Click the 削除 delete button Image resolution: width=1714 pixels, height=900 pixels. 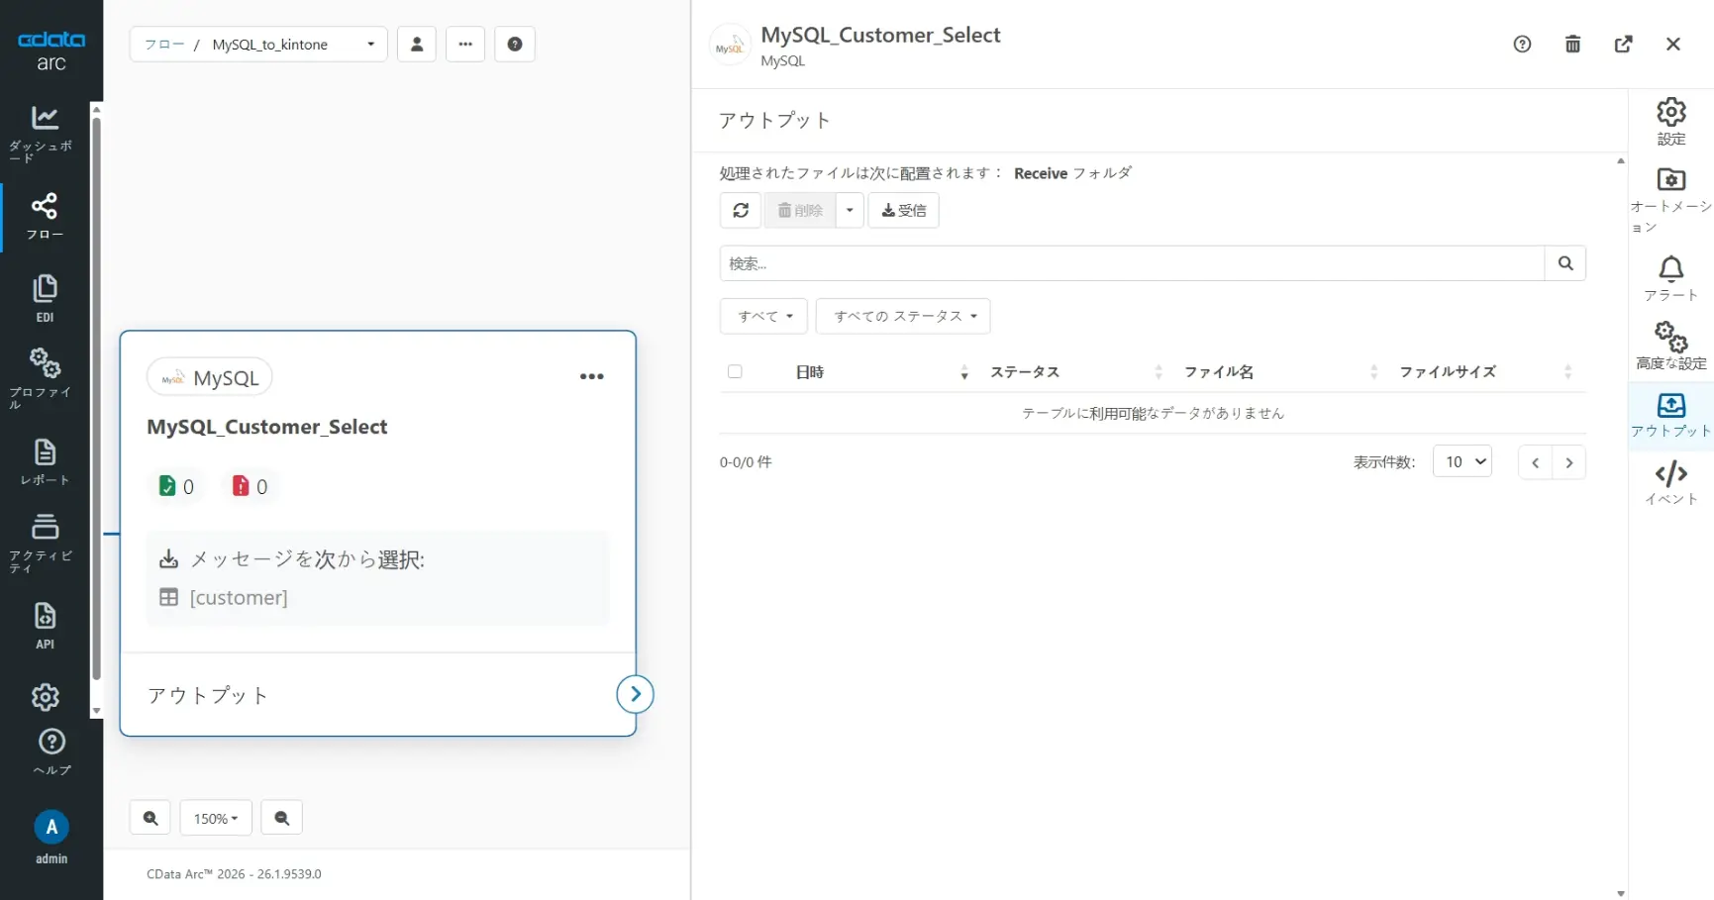(800, 210)
